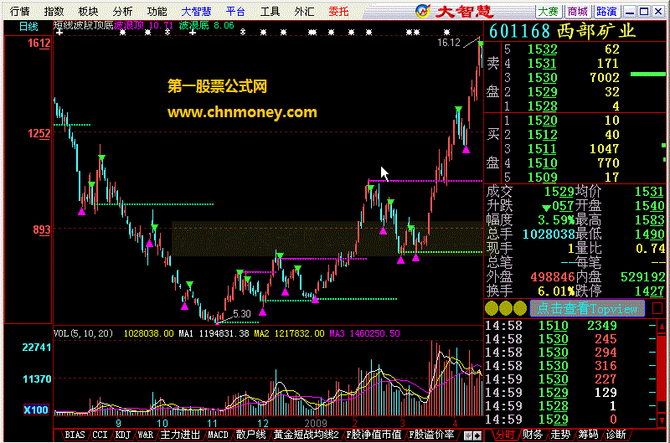Click the third yellow circle beside Topview
The image size is (670, 443).
point(519,308)
